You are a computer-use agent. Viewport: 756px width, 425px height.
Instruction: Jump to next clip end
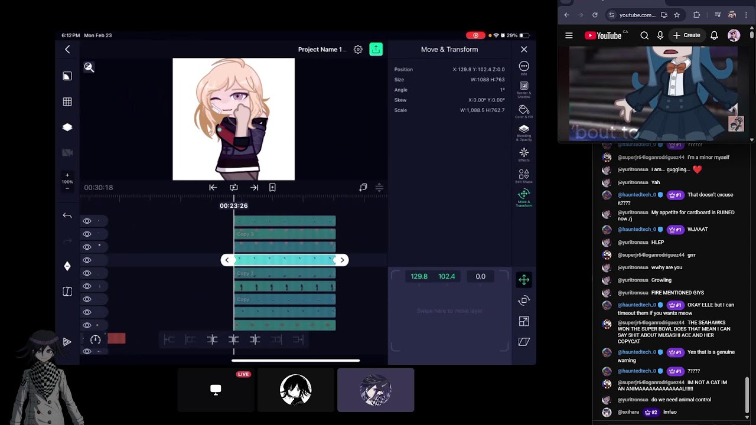click(x=254, y=188)
